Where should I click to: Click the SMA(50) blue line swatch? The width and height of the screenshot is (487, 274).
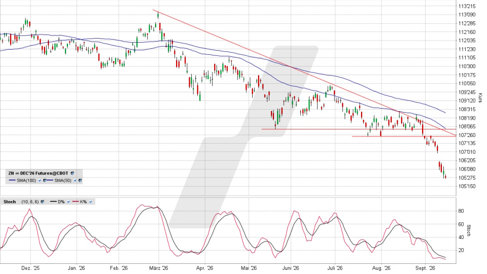50,180
